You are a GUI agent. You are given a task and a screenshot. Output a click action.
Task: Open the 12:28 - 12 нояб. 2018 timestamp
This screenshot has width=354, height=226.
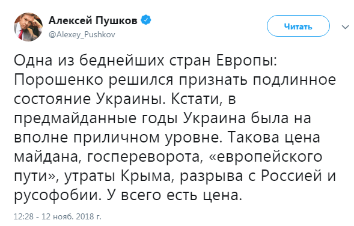[58, 216]
